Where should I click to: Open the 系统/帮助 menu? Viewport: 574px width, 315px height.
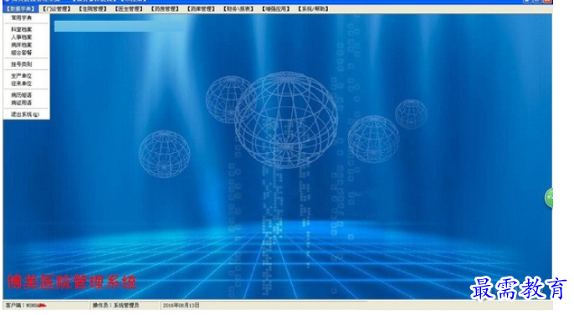pos(313,8)
